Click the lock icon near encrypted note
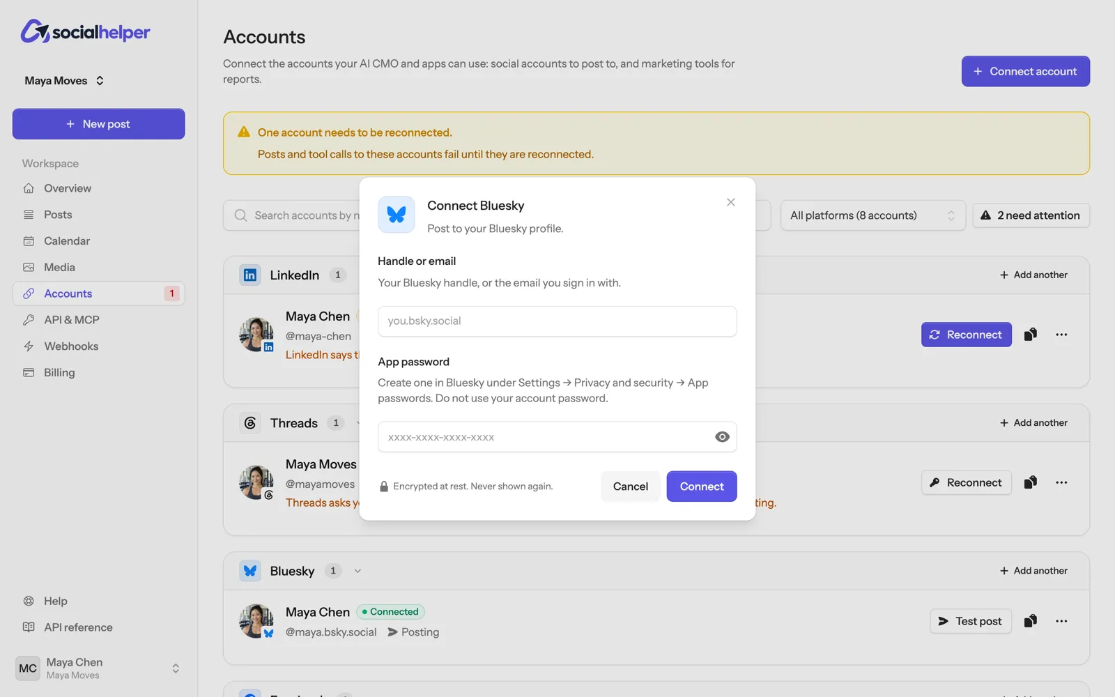The height and width of the screenshot is (697, 1115). tap(383, 487)
